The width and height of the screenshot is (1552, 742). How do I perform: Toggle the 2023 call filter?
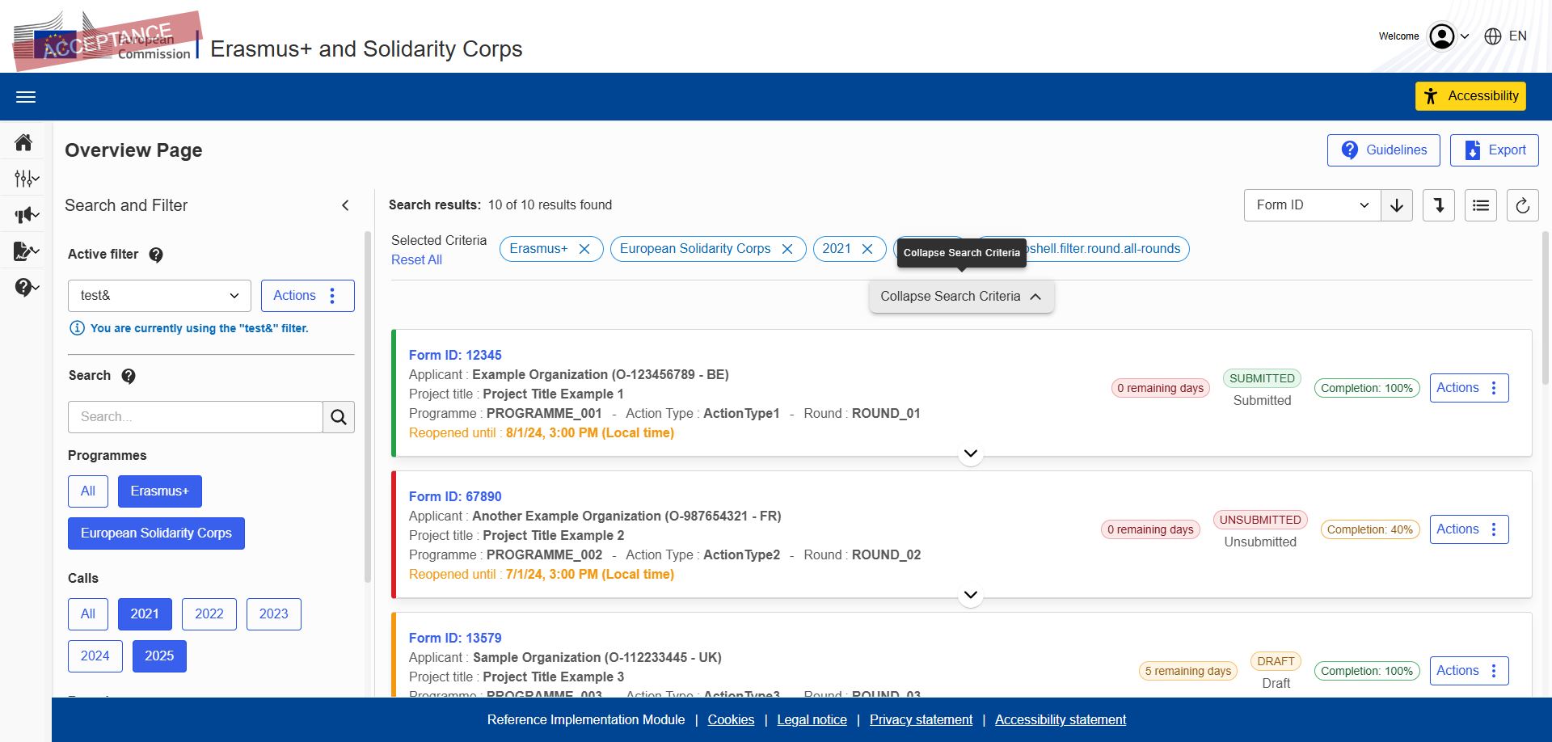tap(274, 614)
